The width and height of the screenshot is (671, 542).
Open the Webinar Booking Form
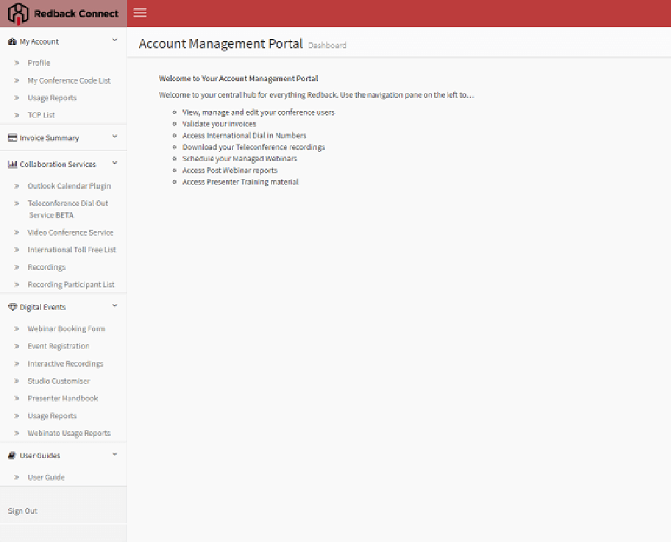(66, 328)
